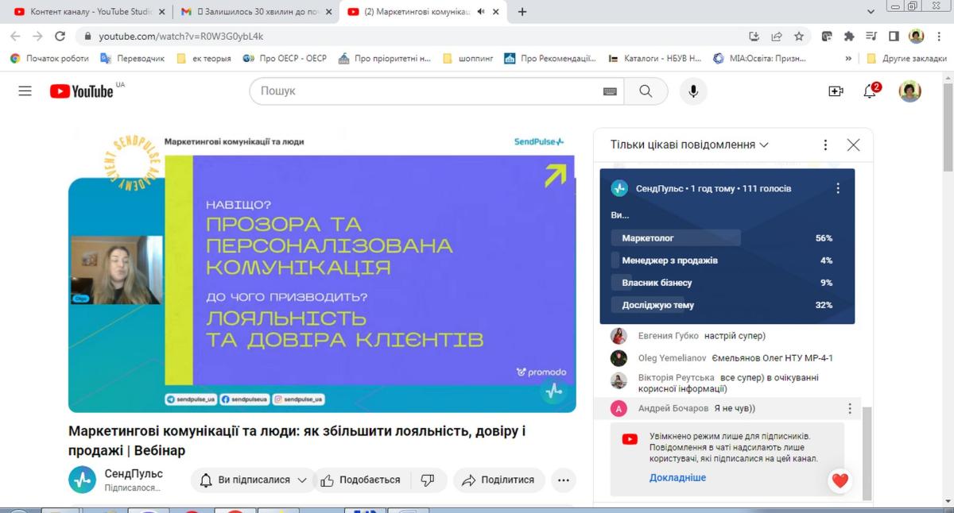The image size is (954, 513).
Task: Start voice search with microphone
Action: click(x=693, y=91)
